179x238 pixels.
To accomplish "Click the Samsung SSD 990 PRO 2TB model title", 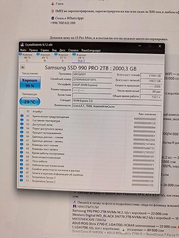I will pyautogui.click(x=90, y=68).
